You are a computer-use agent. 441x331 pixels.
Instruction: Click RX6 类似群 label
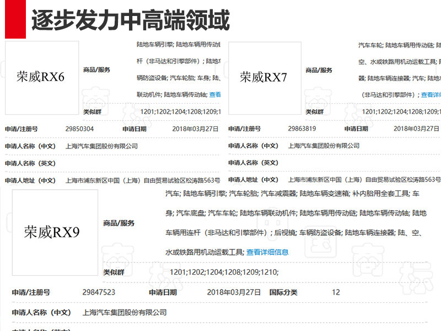(x=92, y=112)
